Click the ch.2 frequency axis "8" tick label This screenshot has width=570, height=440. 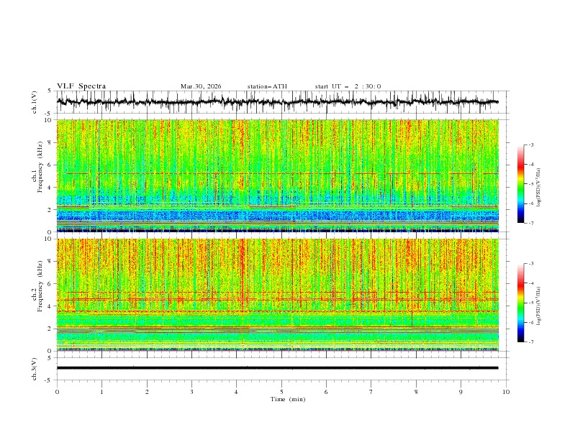(50, 262)
